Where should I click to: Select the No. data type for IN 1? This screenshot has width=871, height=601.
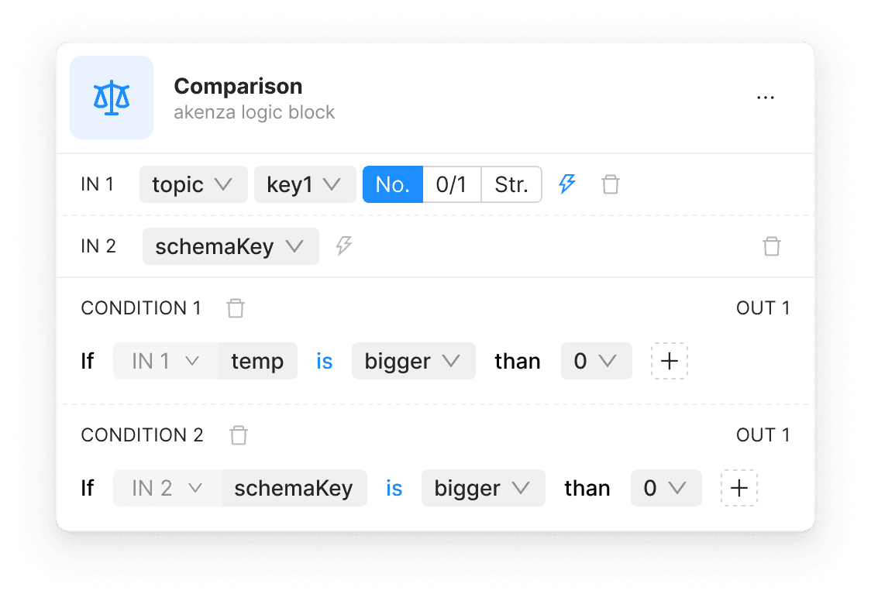tap(392, 184)
